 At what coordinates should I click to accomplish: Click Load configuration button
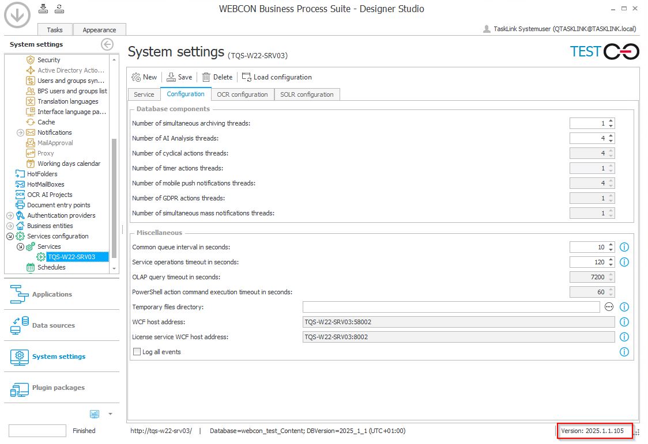click(277, 77)
